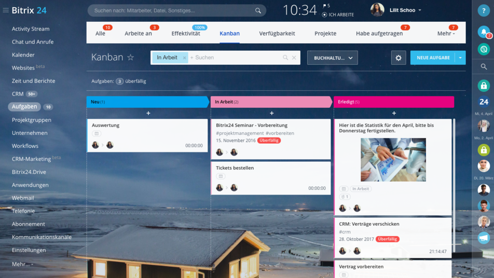Click the Kanban settings gear icon
Viewport: 494px width, 278px height.
[x=399, y=58]
